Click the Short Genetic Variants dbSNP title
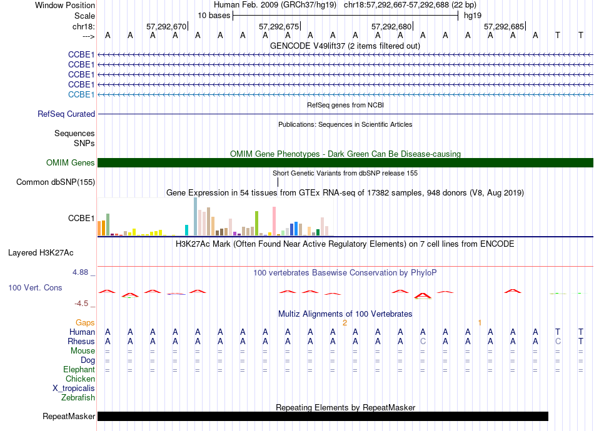This screenshot has height=431, width=594. tap(345, 173)
